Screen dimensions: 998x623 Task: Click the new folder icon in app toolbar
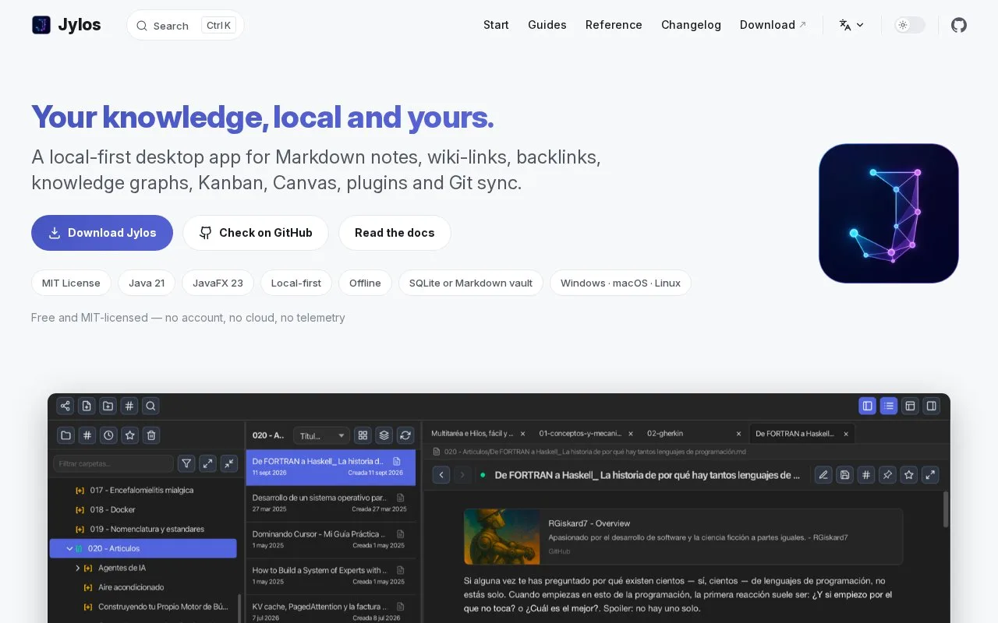pyautogui.click(x=108, y=406)
